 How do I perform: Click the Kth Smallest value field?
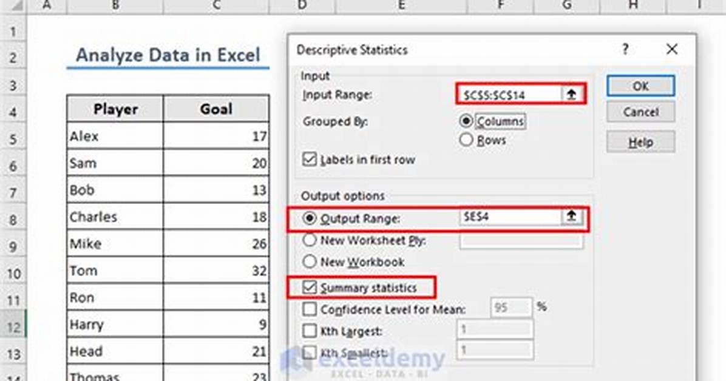(495, 351)
